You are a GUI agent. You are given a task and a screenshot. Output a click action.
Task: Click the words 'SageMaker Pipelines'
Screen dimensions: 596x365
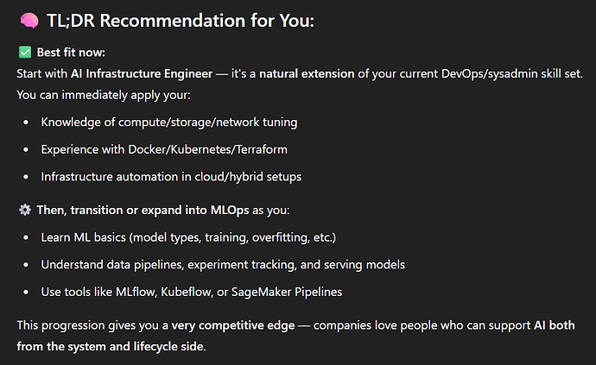click(x=287, y=292)
